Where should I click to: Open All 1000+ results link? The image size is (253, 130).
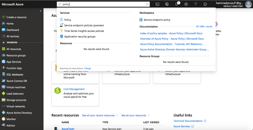pos(204,26)
